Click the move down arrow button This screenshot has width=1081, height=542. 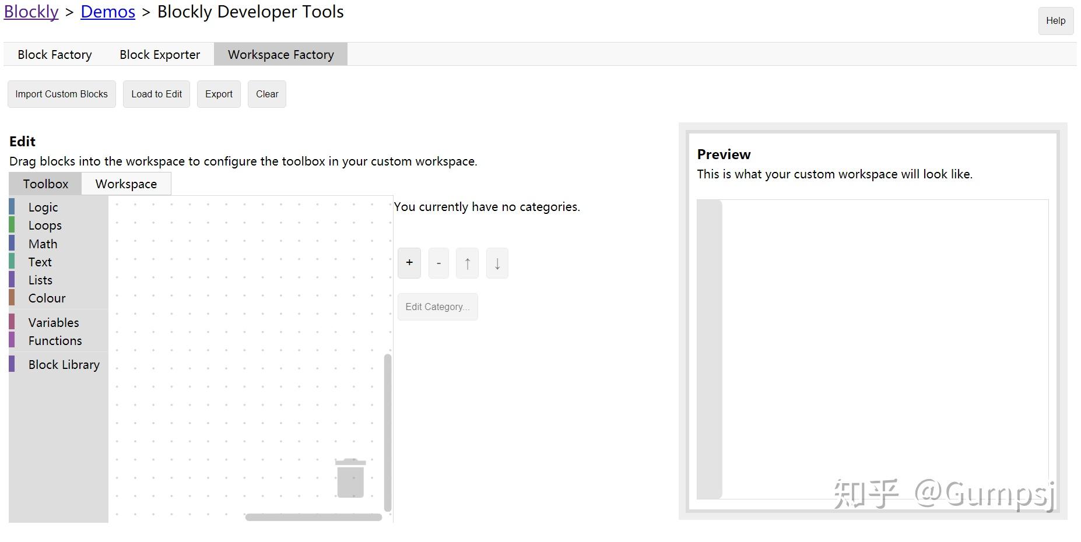point(497,263)
